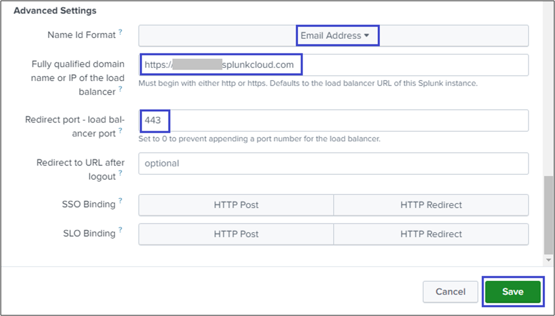Click the Advanced Settings heading
Viewport: 555px width, 316px height.
[x=55, y=11]
